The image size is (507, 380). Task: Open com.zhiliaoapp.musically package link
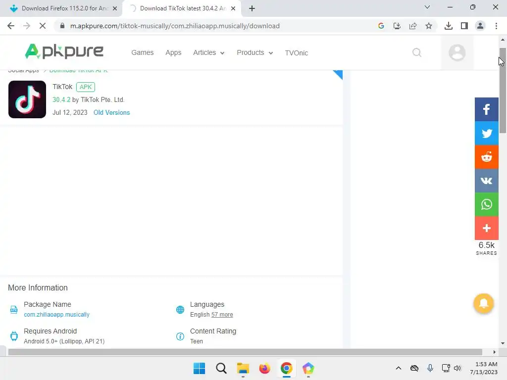[56, 314]
